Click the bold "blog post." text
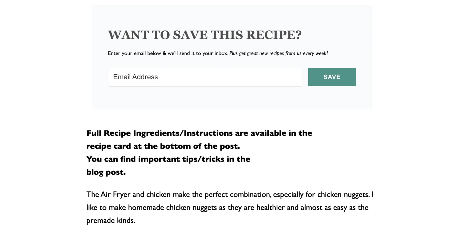 coord(106,172)
